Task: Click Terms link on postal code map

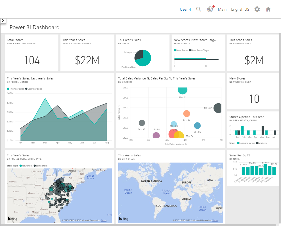Action: click(x=104, y=220)
